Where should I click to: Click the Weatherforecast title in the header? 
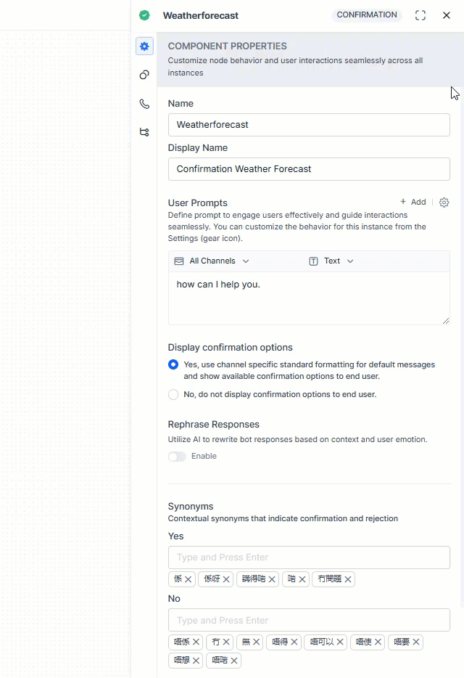click(x=201, y=15)
